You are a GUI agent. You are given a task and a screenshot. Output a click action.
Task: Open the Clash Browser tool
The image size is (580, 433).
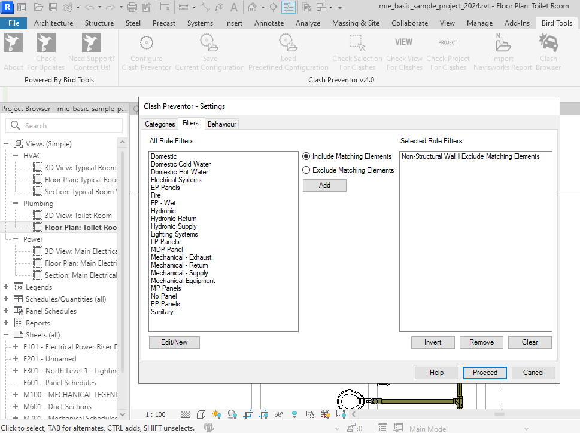point(548,43)
